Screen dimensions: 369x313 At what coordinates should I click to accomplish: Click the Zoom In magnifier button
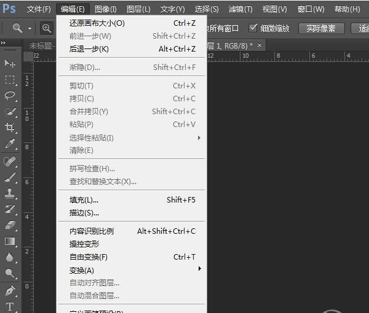[47, 28]
